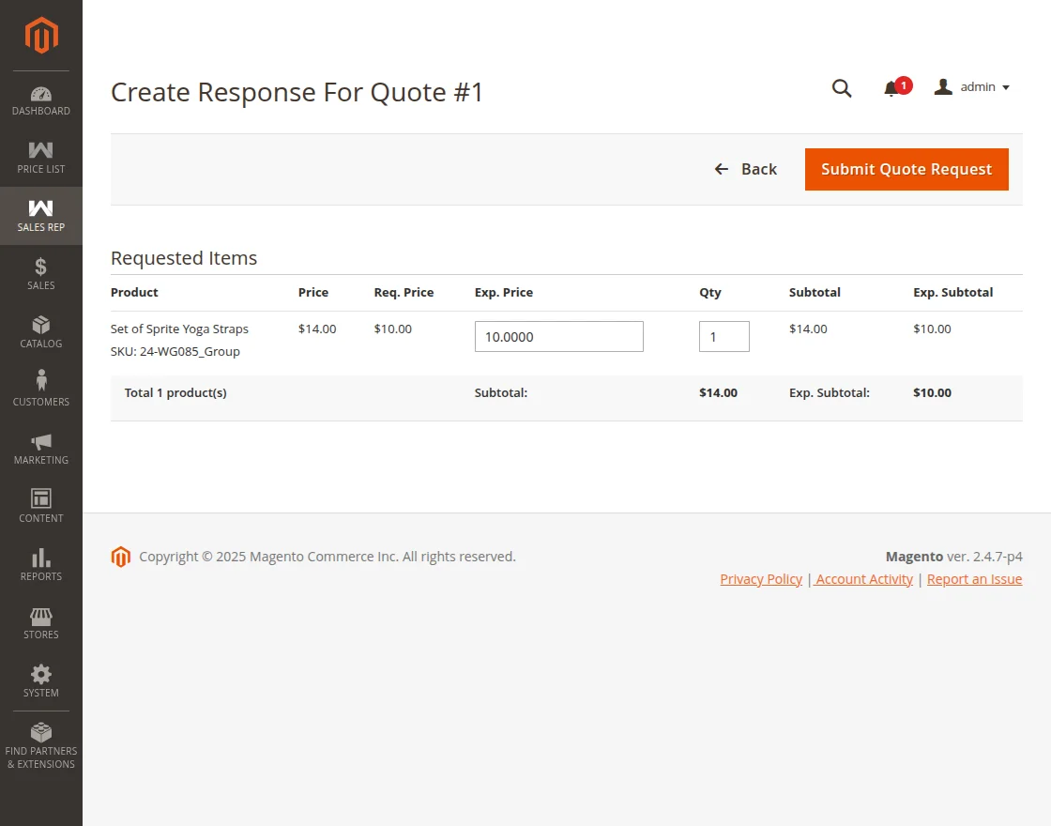
Task: Click the Back button
Action: (746, 169)
